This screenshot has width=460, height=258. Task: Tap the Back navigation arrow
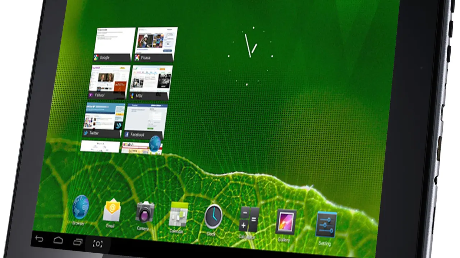[x=39, y=239]
